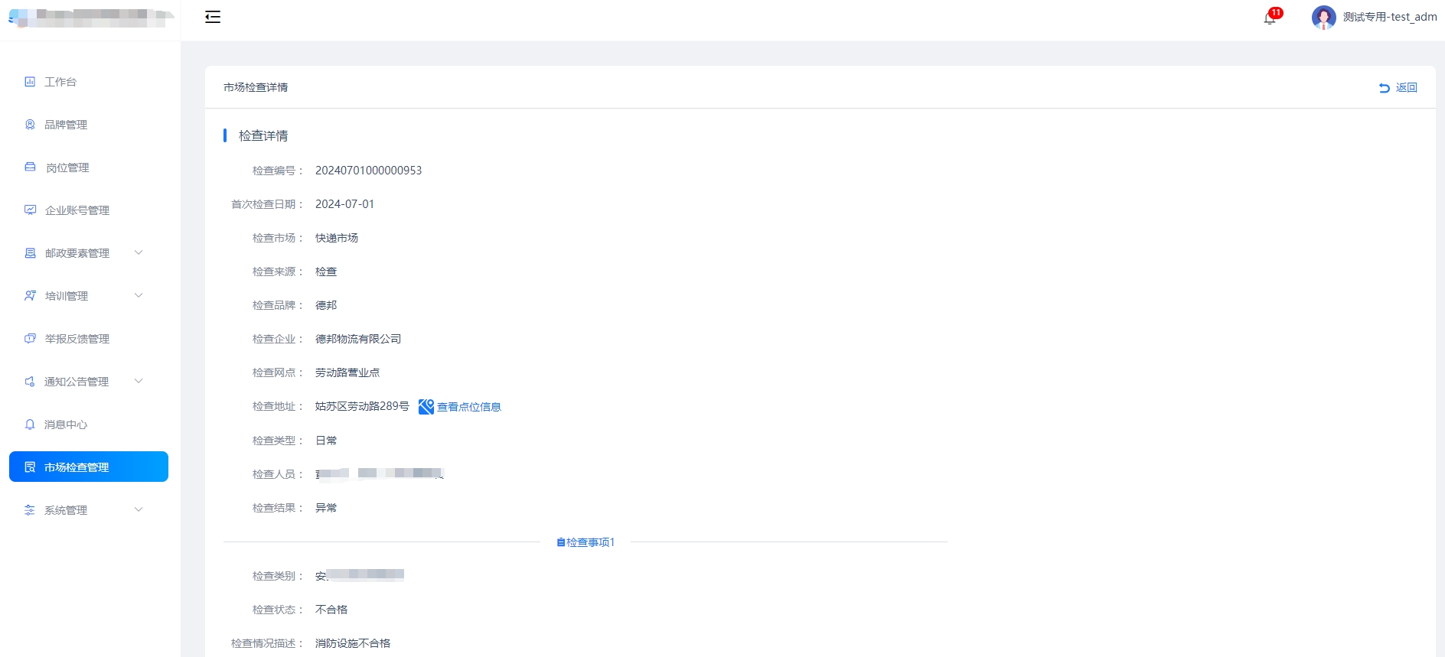Click the small icon before 检查事项1
Viewport: 1445px width, 657px height.
560,542
